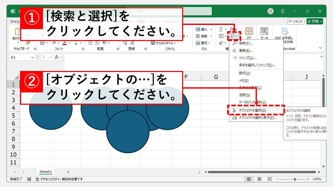Image resolution: width=333 pixels, height=187 pixels.
Task: Click the Analyze Data icon
Action: [x=264, y=32]
